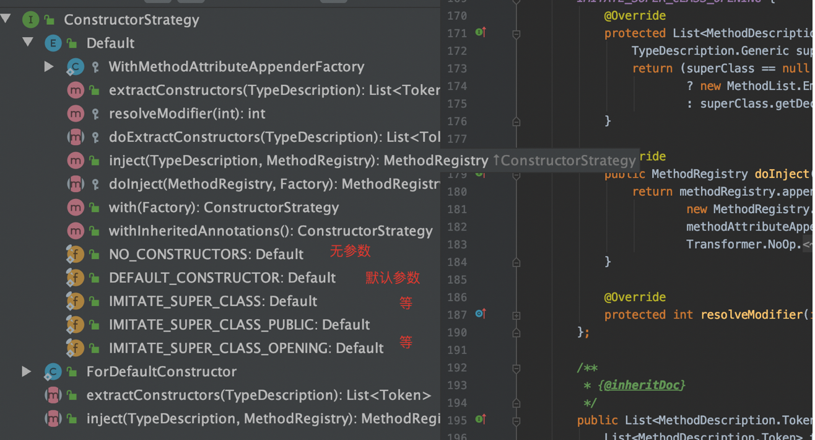Click the fold end marker on line 176

[x=516, y=122]
